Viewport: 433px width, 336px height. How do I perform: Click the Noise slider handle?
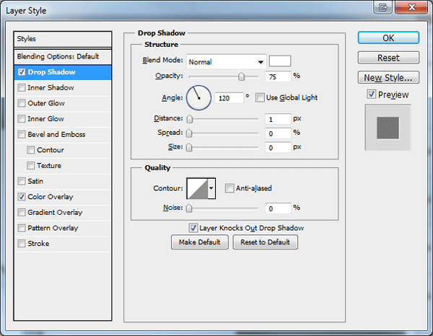point(189,208)
